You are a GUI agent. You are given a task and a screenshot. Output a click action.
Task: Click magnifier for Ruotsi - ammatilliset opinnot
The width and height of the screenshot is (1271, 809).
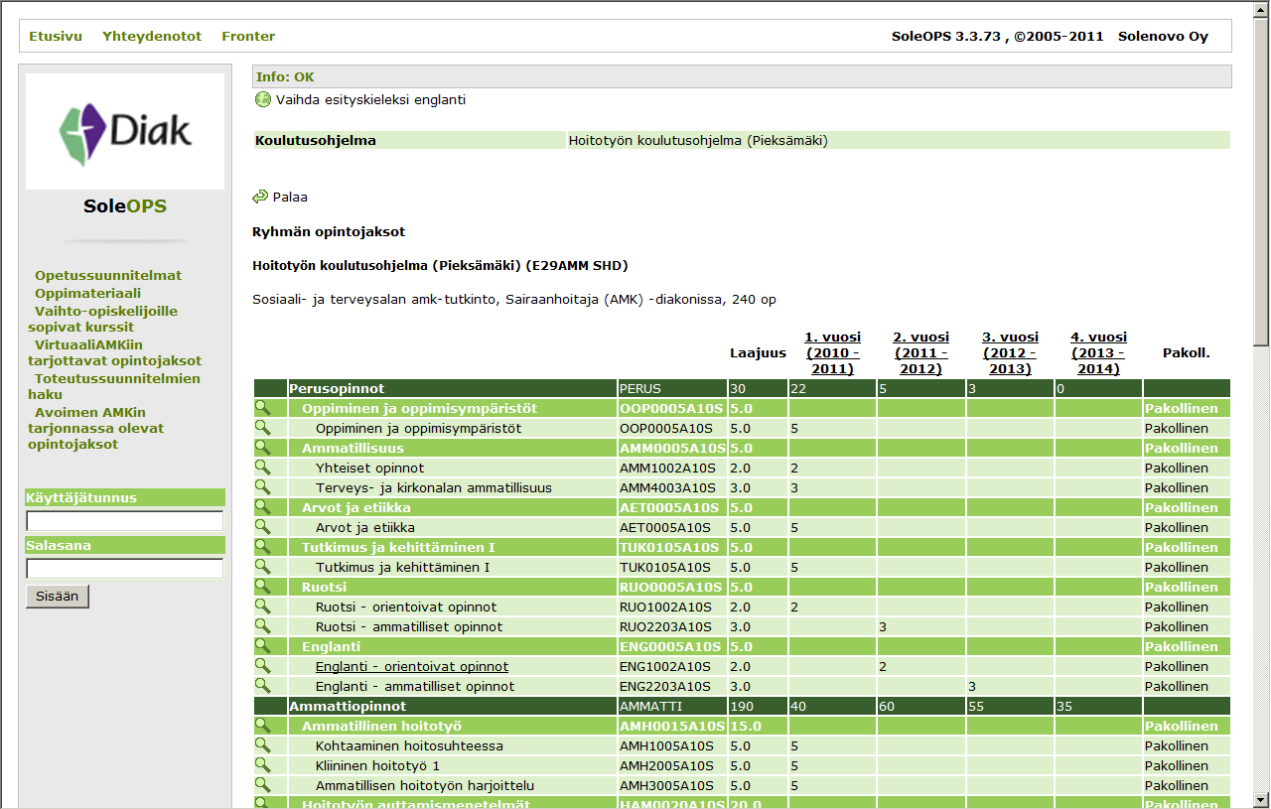point(263,626)
